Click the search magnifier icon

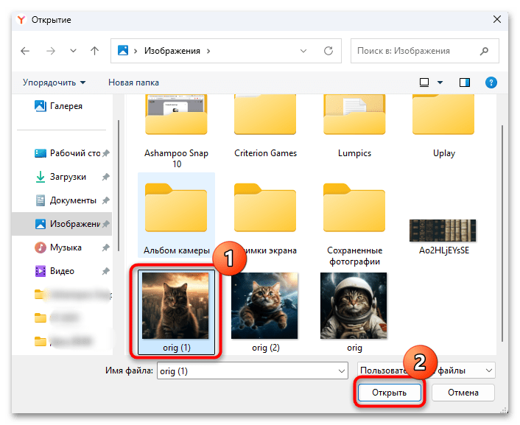point(484,52)
